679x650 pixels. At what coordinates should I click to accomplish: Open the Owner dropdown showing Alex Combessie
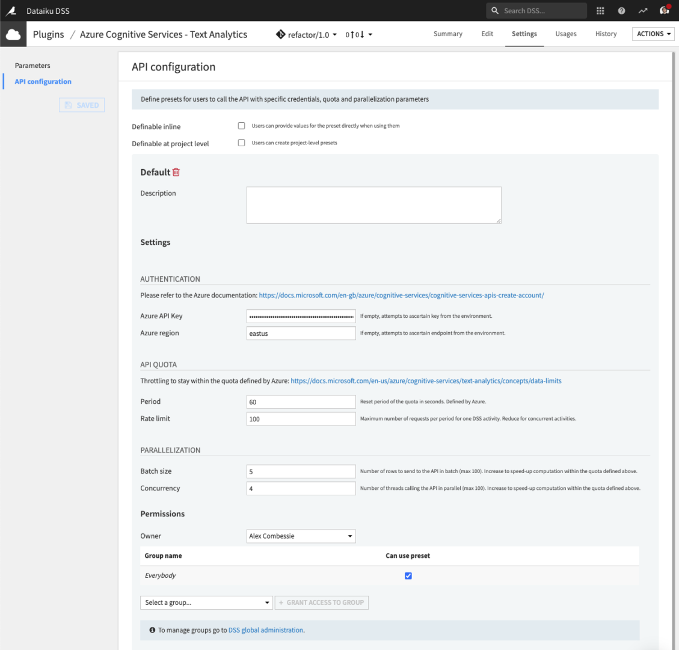tap(301, 536)
